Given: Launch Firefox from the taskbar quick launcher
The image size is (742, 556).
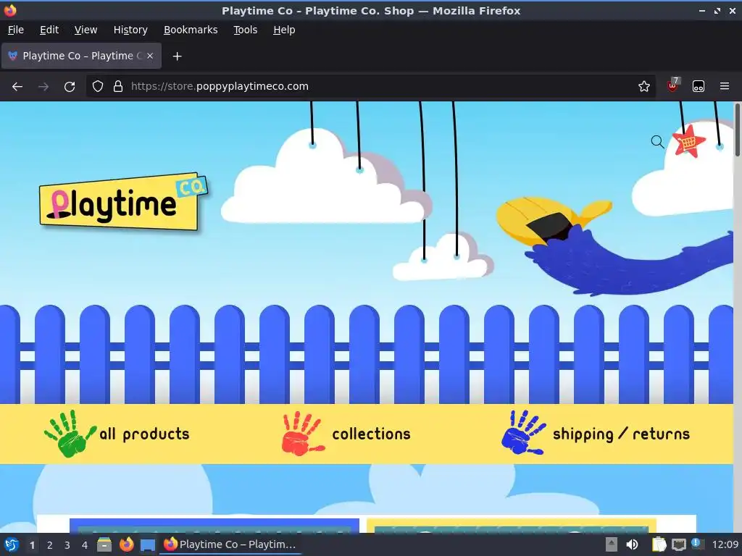Looking at the screenshot, I should (126, 544).
